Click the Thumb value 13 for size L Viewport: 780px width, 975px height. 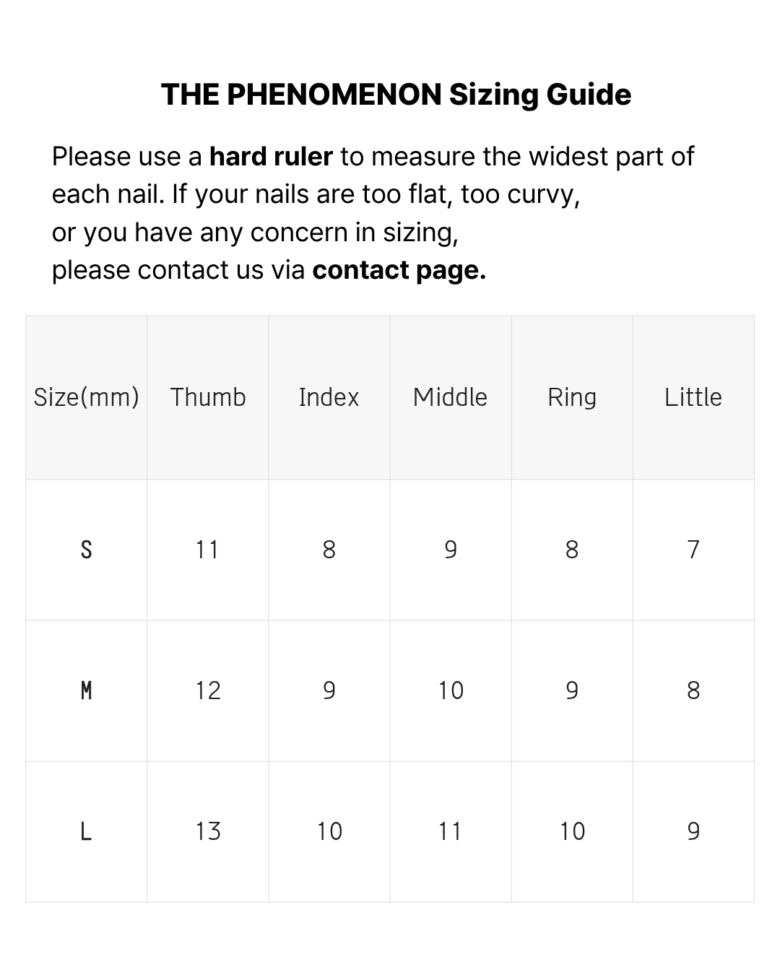click(x=208, y=831)
